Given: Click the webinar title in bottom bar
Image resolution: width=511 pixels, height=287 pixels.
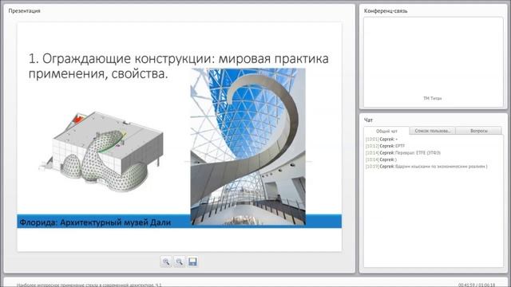Looking at the screenshot, I should click(89, 285).
